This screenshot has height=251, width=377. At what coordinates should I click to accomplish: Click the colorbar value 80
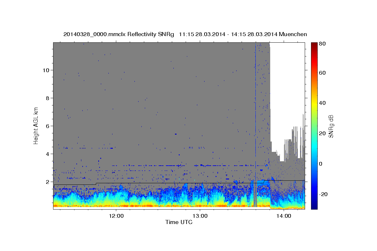[323, 44]
